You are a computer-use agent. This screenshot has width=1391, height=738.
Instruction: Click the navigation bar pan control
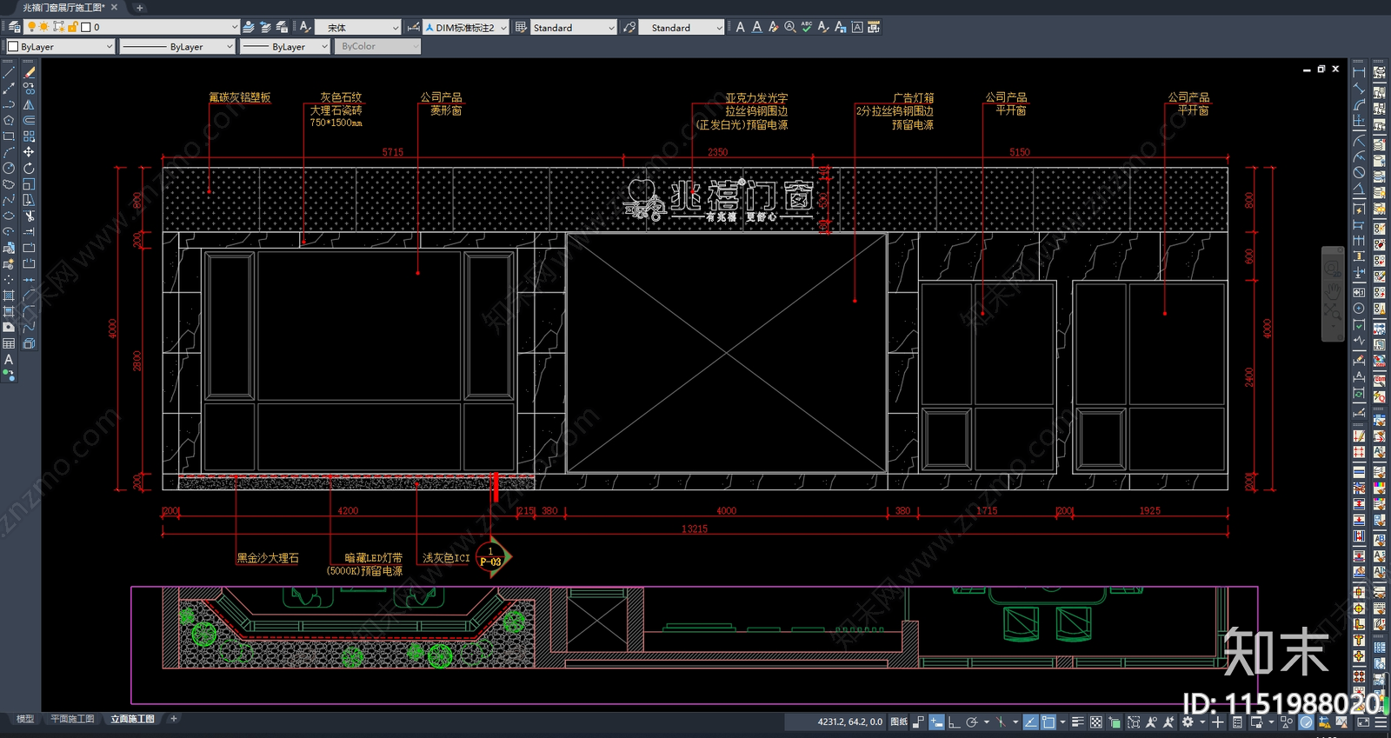1333,291
